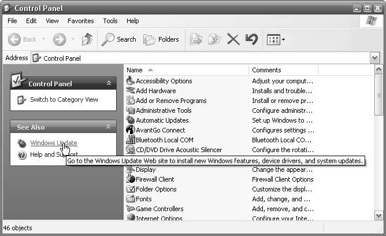Open Accessibility Options icon in list

[x=131, y=81]
